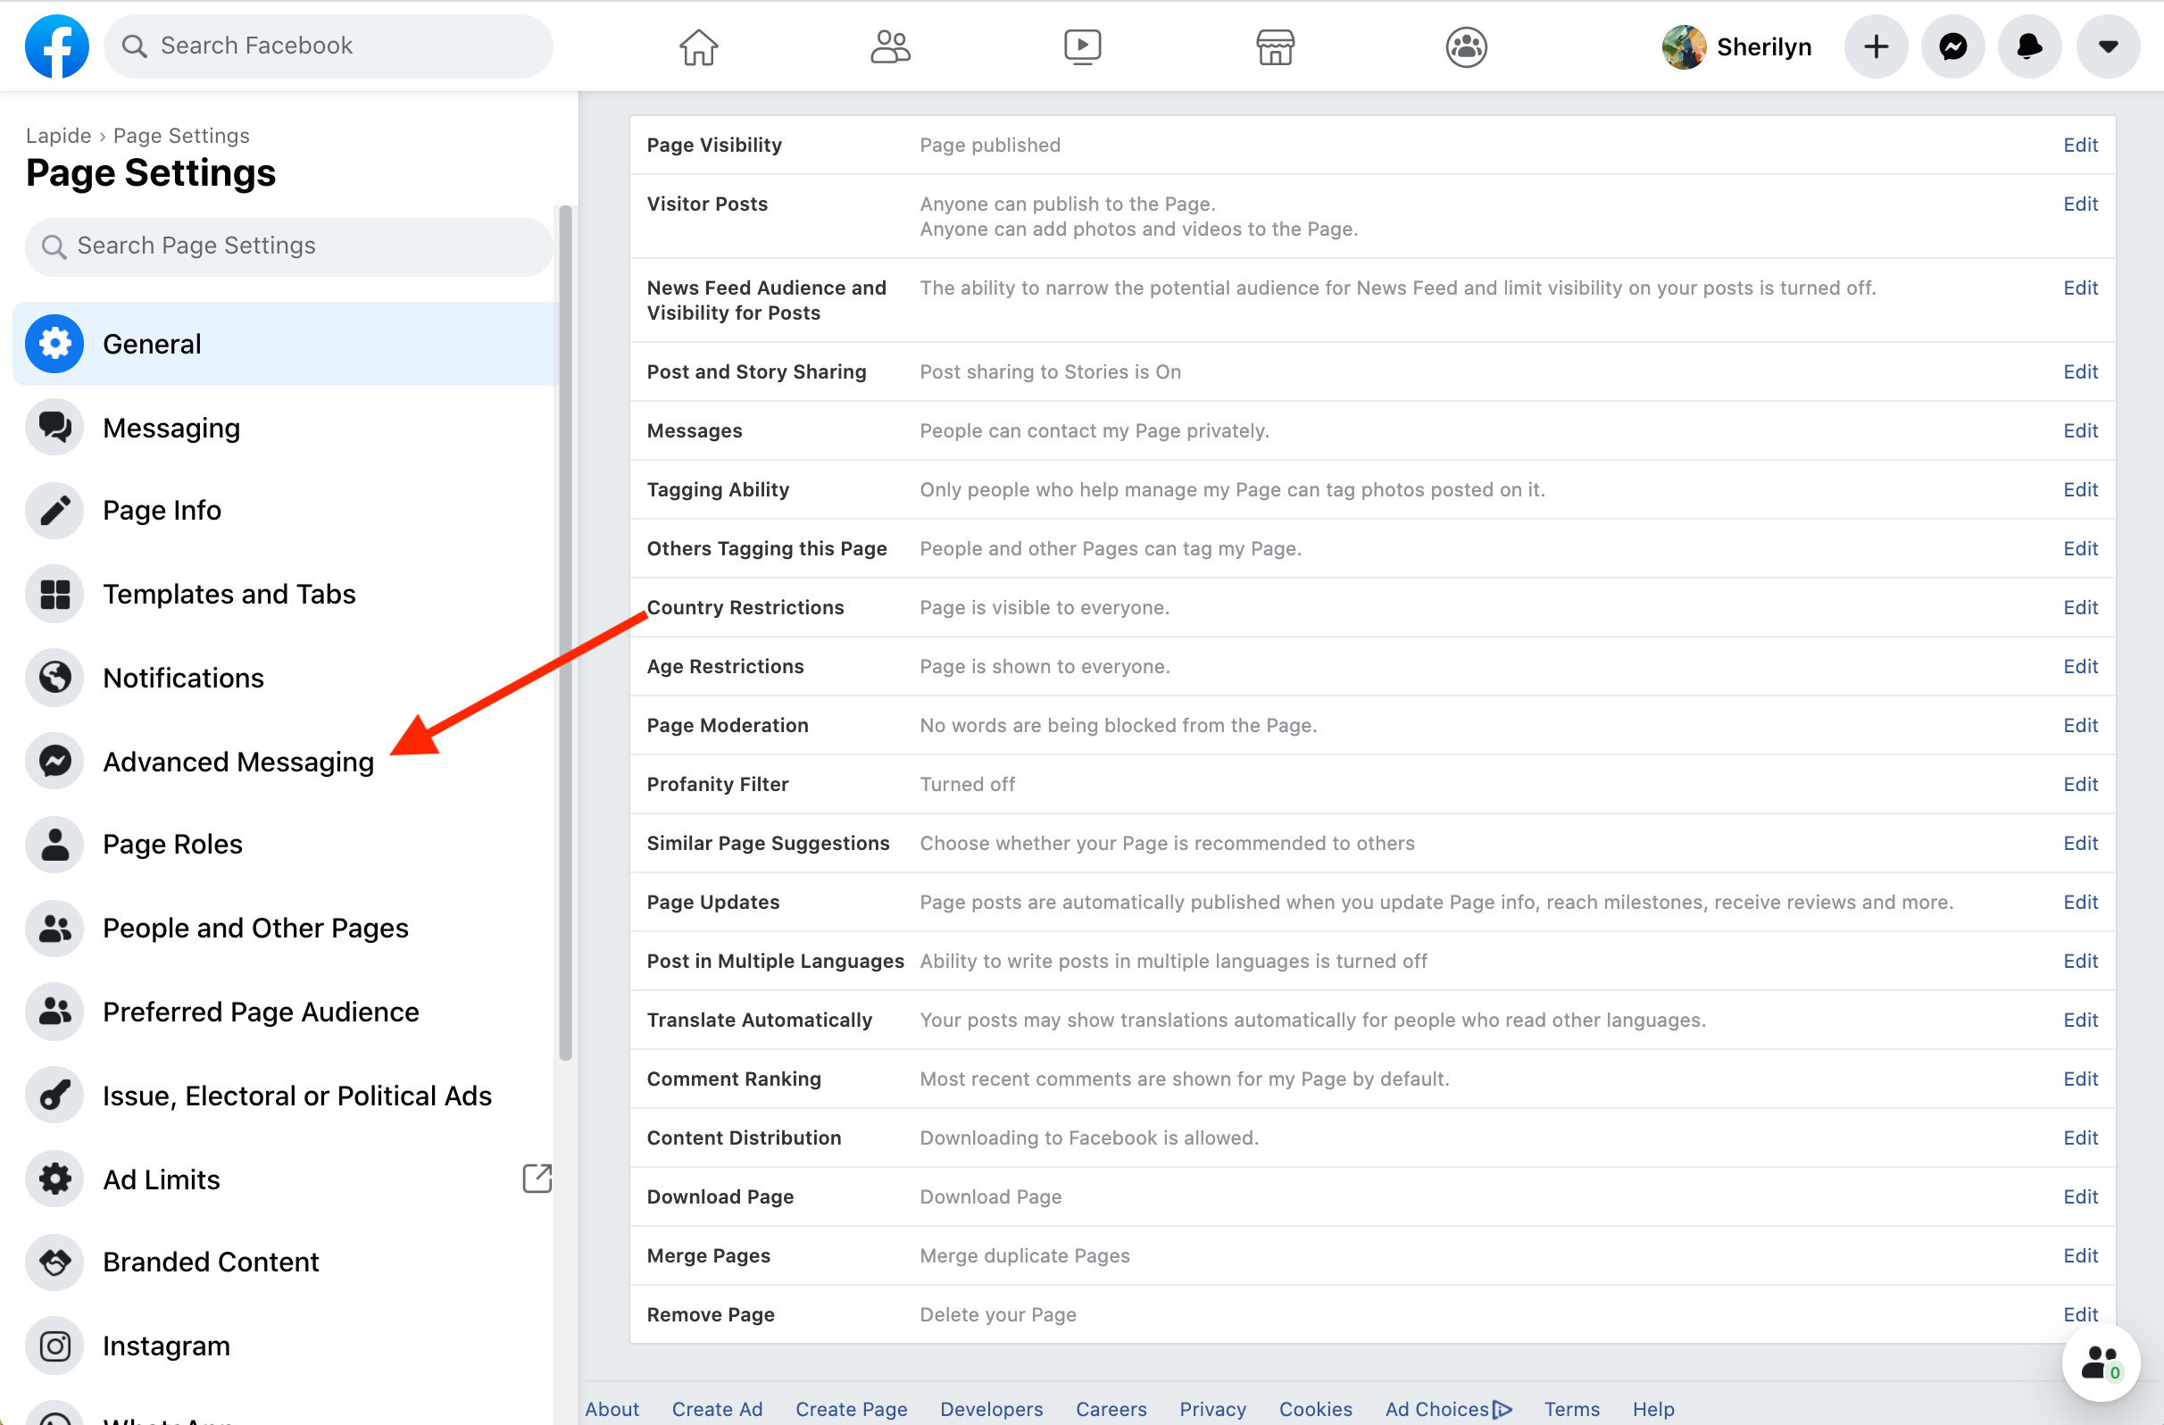Click Edit next to Remove Page
The height and width of the screenshot is (1425, 2164).
pos(2079,1314)
